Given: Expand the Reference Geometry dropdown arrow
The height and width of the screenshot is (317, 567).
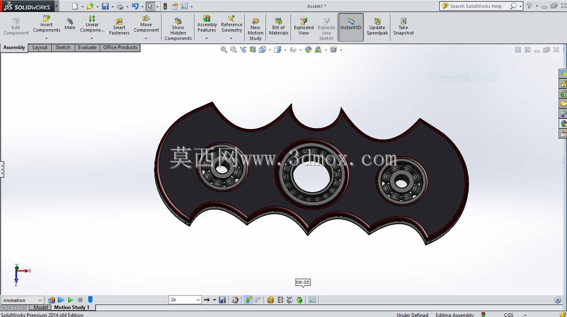Looking at the screenshot, I should [x=231, y=39].
